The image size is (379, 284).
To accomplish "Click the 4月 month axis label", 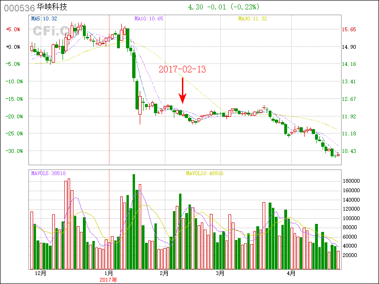I will [x=291, y=273].
